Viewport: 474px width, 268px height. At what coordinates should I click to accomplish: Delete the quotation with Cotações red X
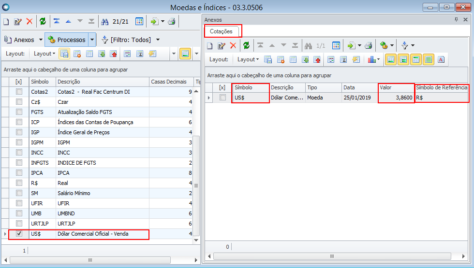[233, 45]
